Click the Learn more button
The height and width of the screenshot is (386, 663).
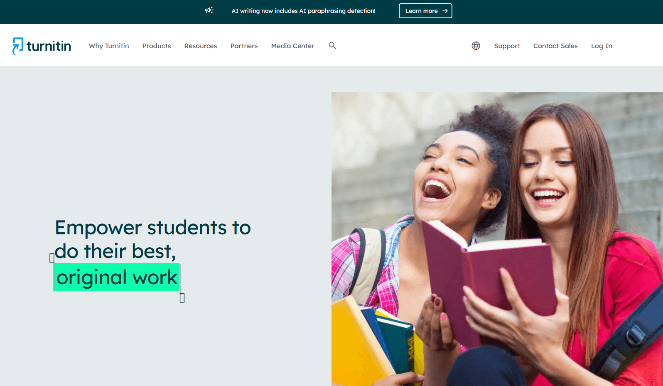[425, 11]
